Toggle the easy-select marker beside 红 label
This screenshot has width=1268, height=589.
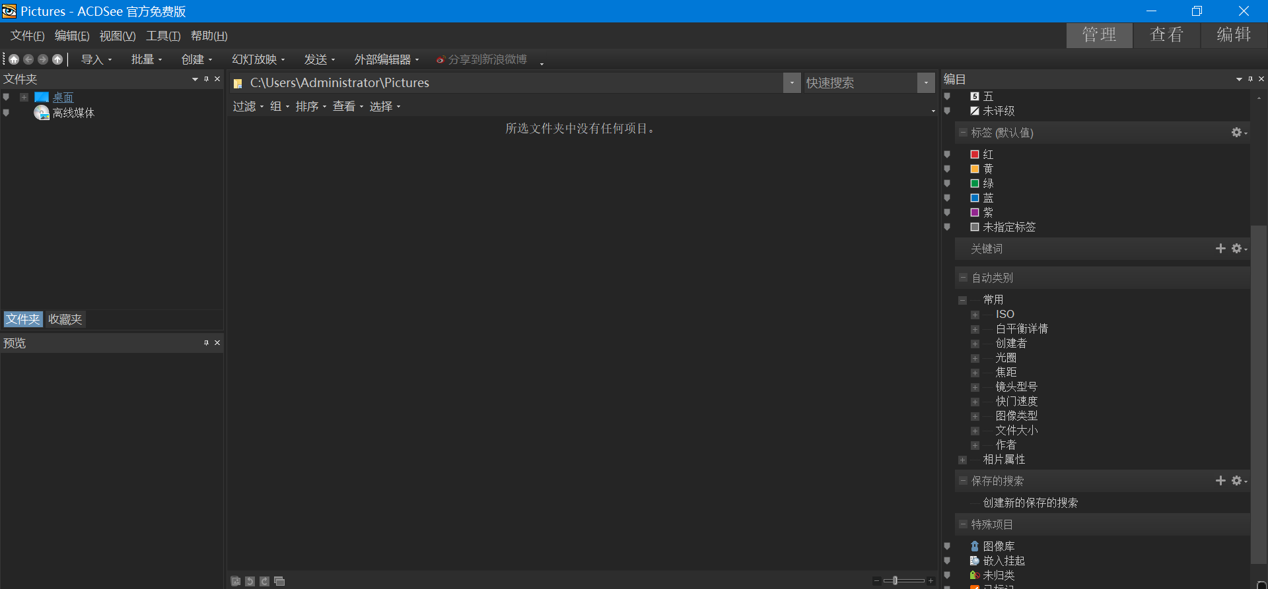(947, 154)
